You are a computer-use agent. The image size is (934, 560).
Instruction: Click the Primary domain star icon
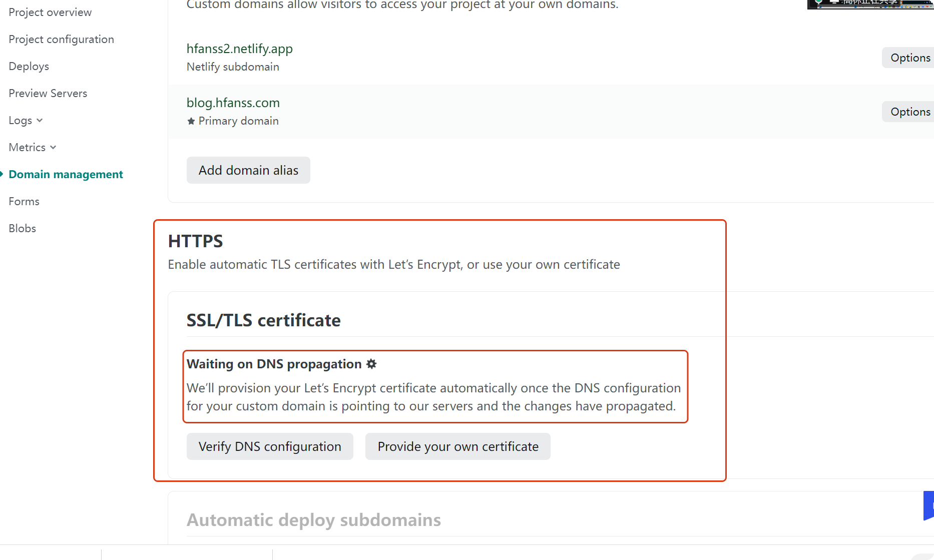pyautogui.click(x=191, y=121)
